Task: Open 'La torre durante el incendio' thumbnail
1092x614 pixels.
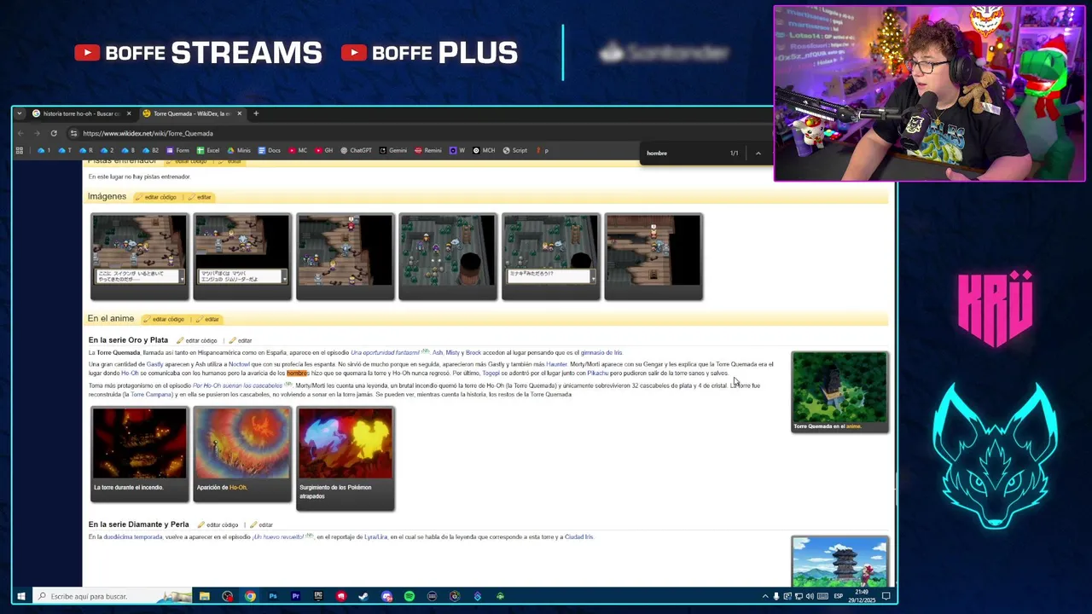Action: [139, 443]
